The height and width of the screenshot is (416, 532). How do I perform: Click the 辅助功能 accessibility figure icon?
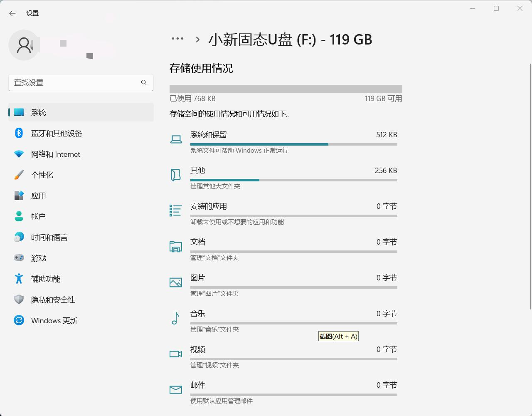pyautogui.click(x=19, y=279)
